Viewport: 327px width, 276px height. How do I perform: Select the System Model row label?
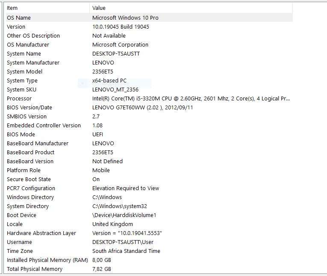(25, 71)
